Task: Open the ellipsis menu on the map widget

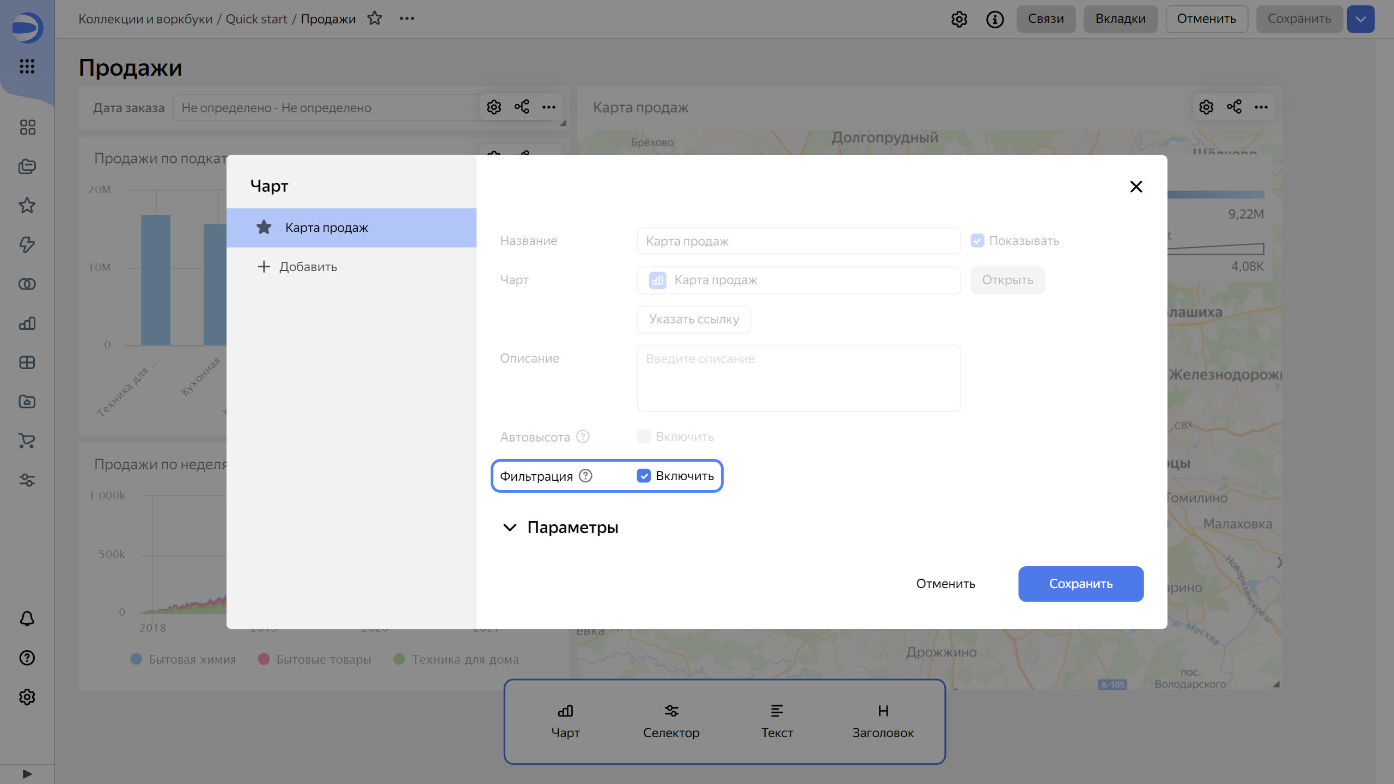Action: [x=1262, y=107]
